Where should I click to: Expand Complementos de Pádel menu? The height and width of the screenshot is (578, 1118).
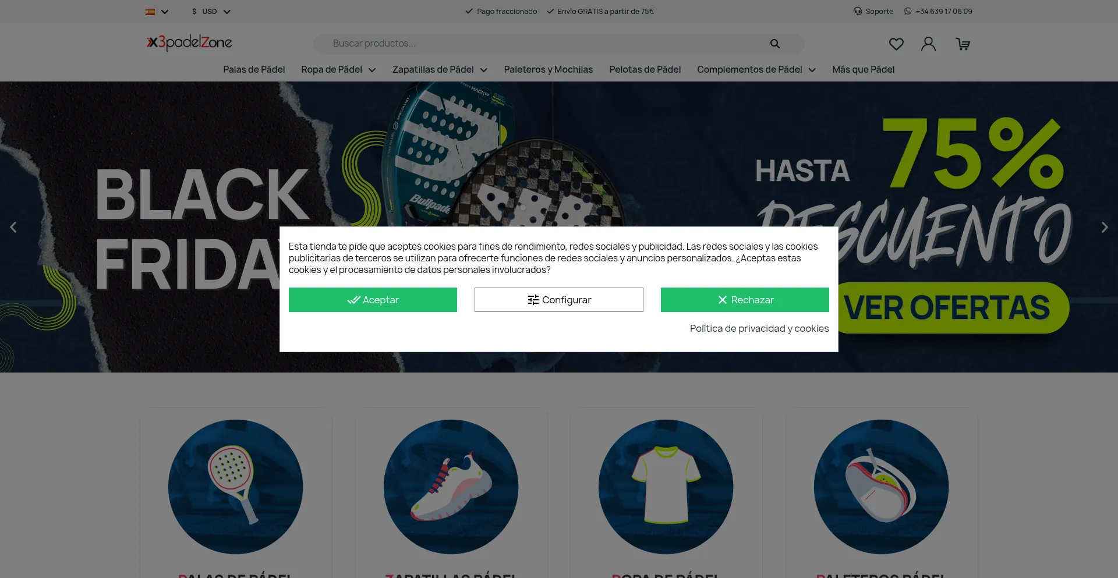click(756, 70)
